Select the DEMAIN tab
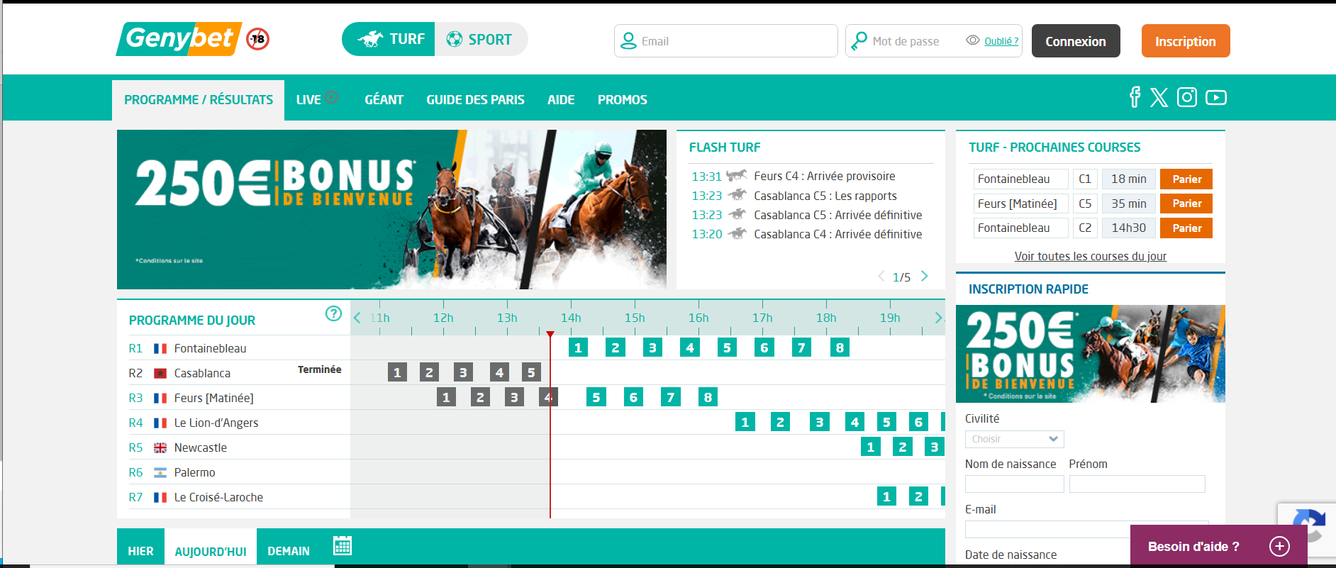 (288, 551)
